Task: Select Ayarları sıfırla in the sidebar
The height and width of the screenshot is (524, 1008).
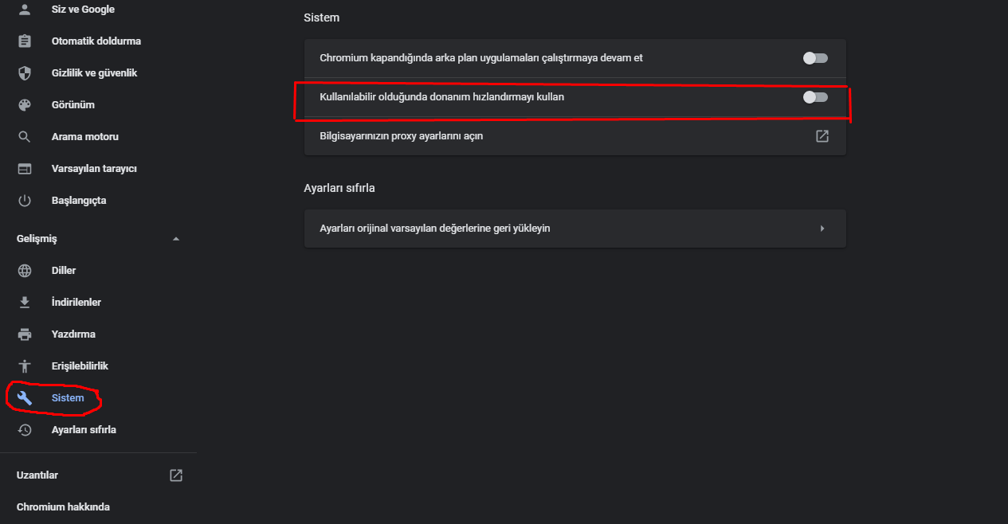Action: pos(83,430)
